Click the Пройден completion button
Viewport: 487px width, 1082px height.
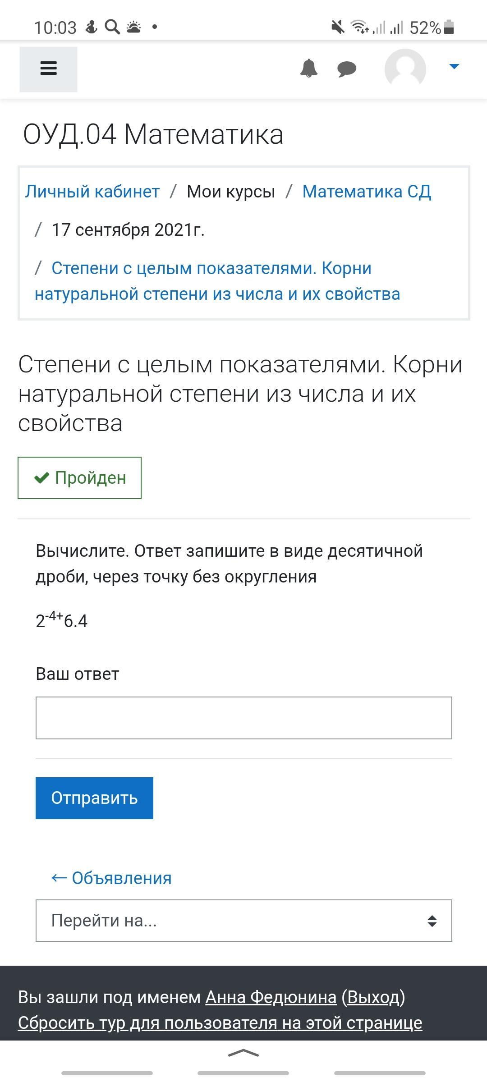79,478
